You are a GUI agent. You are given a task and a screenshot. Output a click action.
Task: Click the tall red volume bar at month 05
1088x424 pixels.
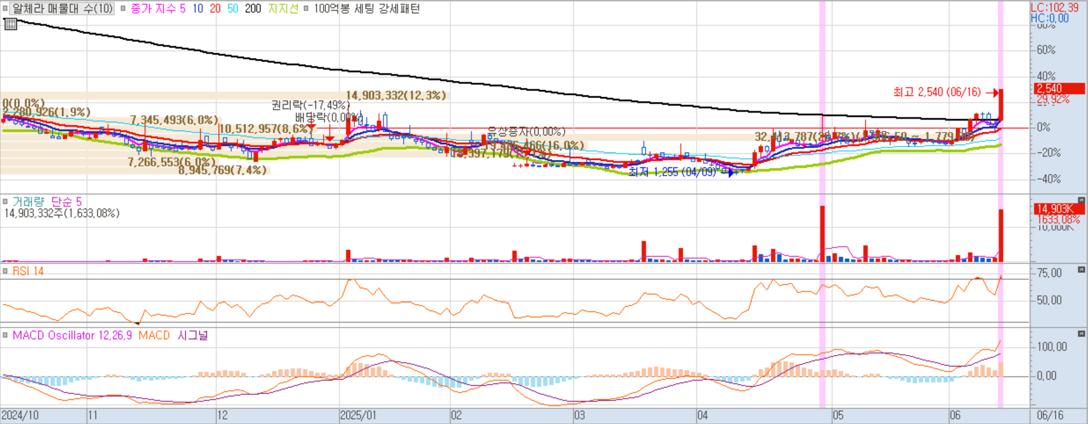[x=822, y=234]
